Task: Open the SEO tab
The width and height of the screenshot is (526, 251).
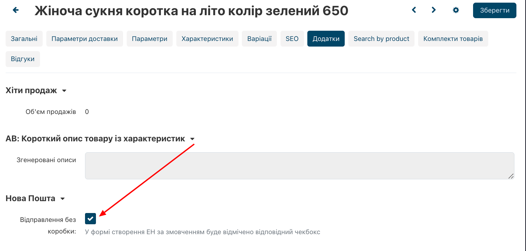Action: pos(292,39)
